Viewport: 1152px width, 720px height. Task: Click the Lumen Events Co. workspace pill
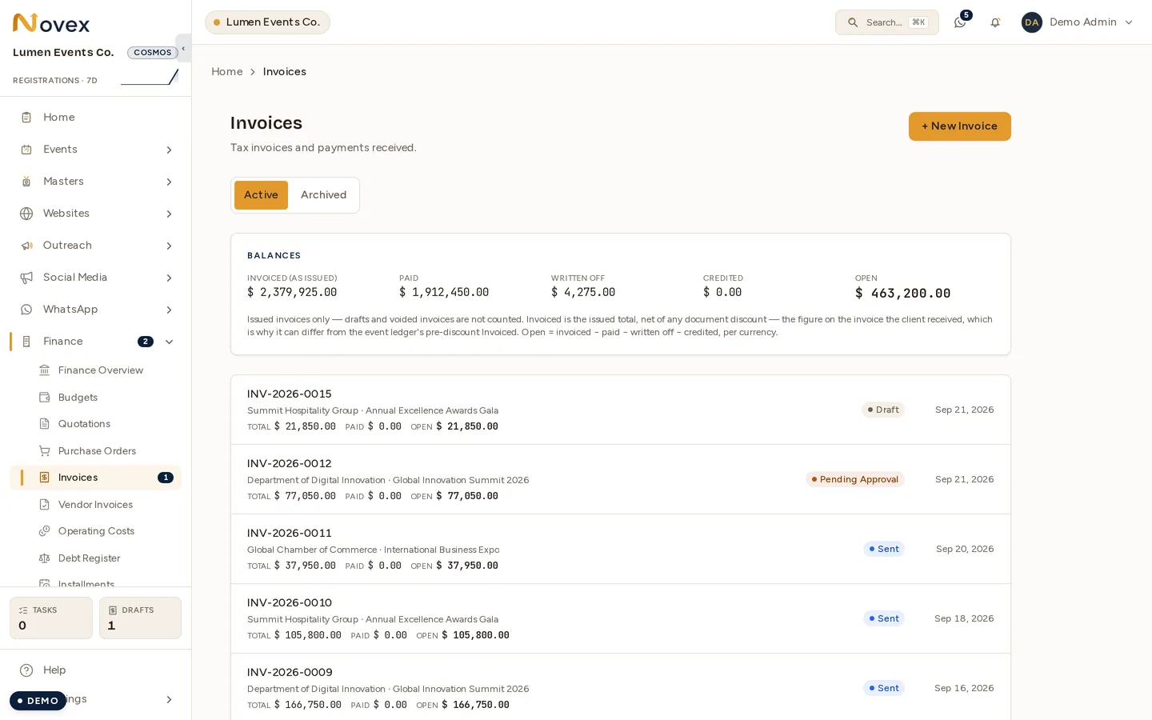tap(267, 22)
